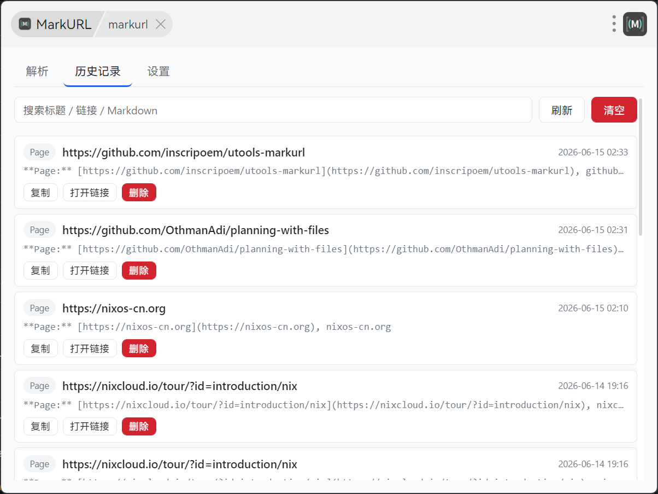Image resolution: width=658 pixels, height=494 pixels.
Task: Click the Markdown text of the nixos-cn.org entry
Action: pyautogui.click(x=207, y=327)
